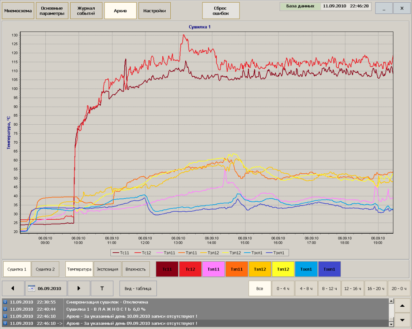Go to previous day with left arrow

[x=13, y=288]
